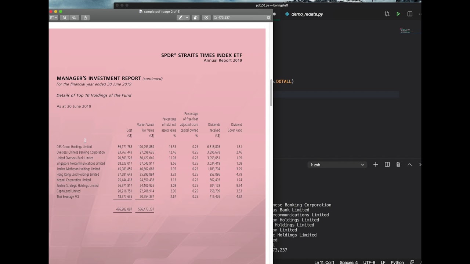This screenshot has height=264, width=470.
Task: Create a new terminal with plus icon
Action: 376,165
